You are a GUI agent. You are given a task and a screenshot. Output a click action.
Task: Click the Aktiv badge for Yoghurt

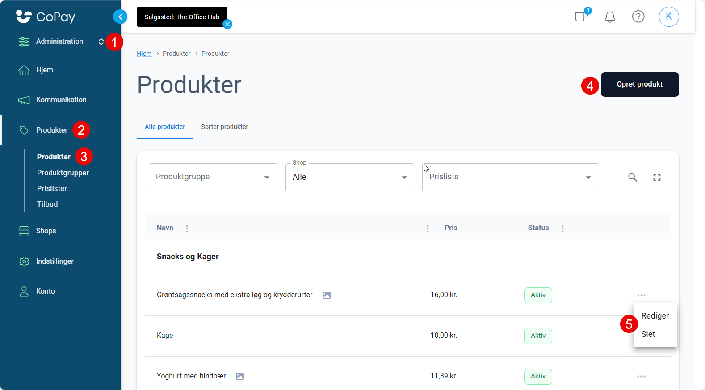[538, 376]
